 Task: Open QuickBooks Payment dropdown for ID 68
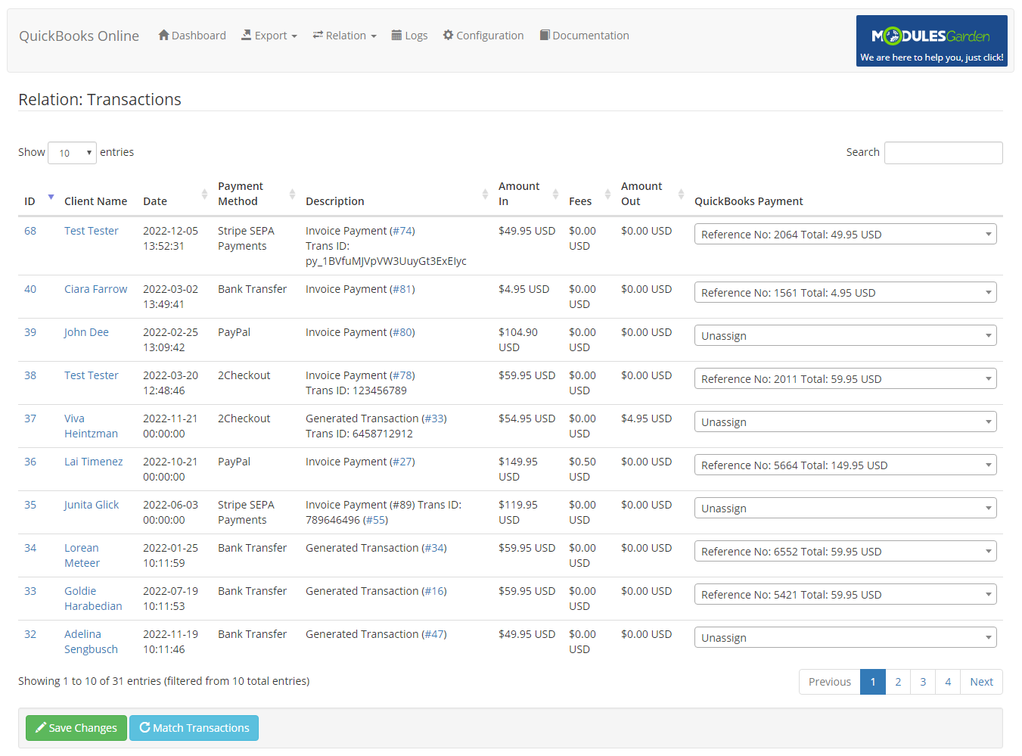845,235
